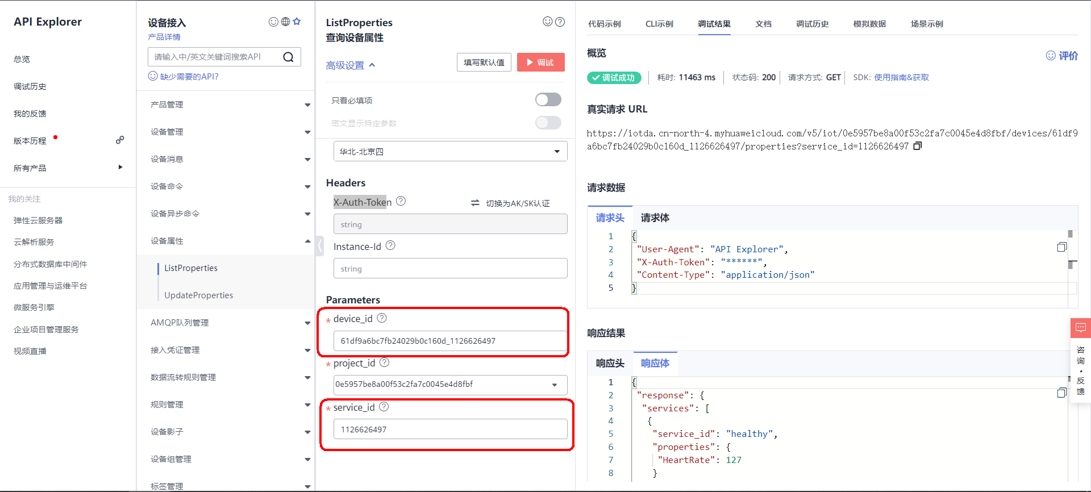Expand the 设备管理 category

(x=307, y=132)
